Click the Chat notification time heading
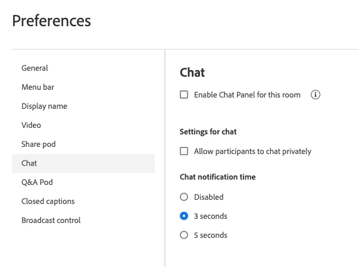359x267 pixels. (217, 177)
